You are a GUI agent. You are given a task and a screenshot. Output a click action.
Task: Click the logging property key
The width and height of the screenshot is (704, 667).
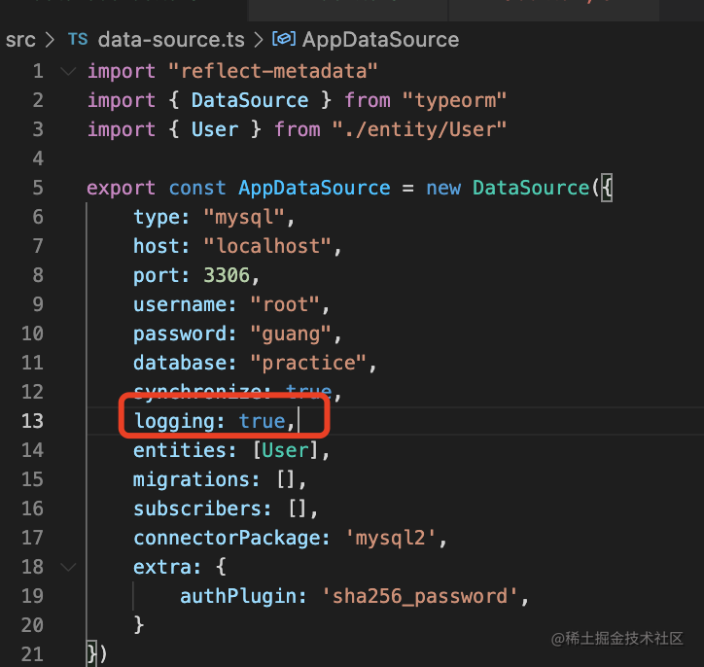pos(174,422)
